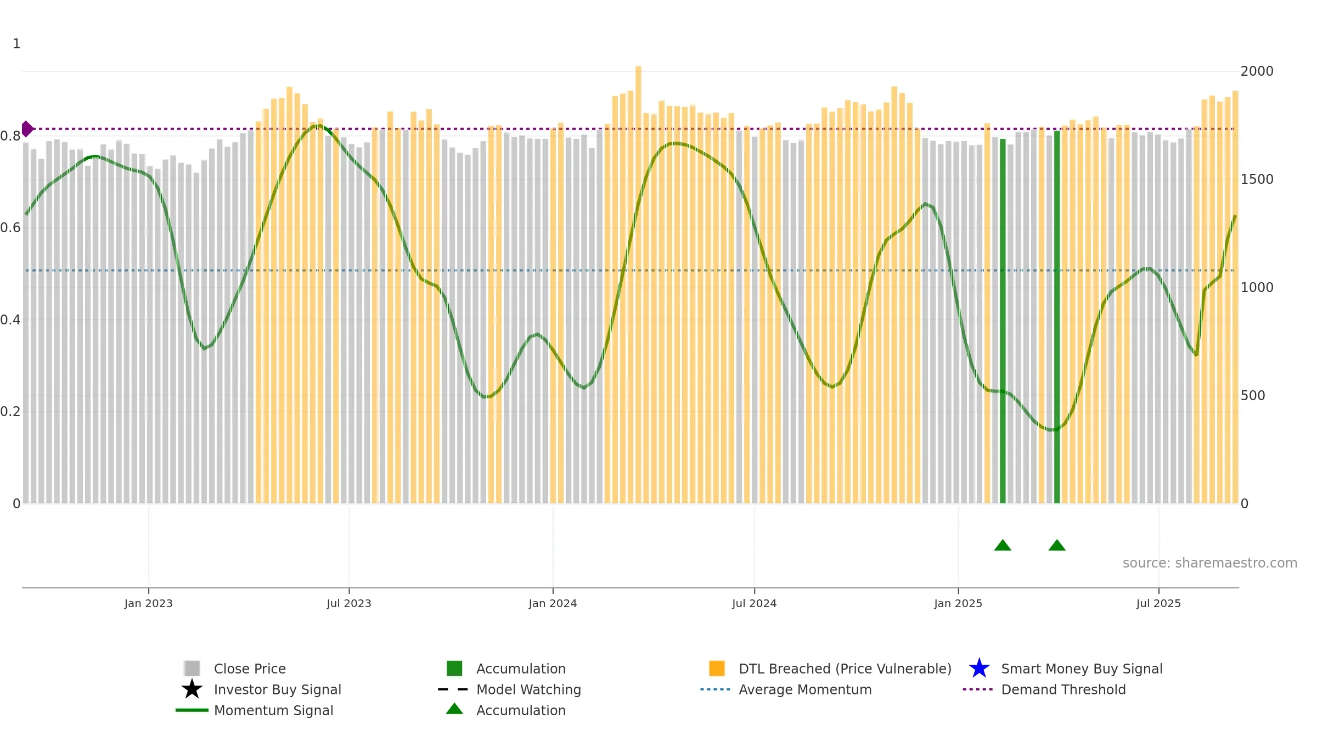Click the black Investor Buy Signal star icon
Image resolution: width=1317 pixels, height=741 pixels.
pos(192,689)
